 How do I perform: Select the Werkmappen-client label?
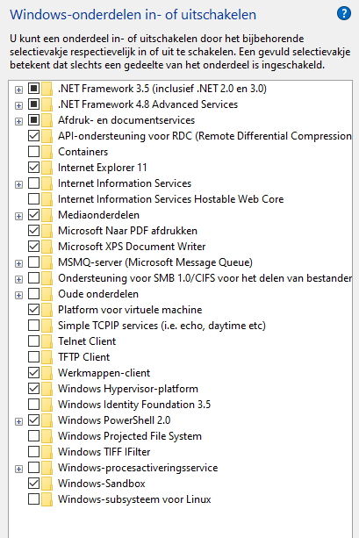pyautogui.click(x=104, y=373)
